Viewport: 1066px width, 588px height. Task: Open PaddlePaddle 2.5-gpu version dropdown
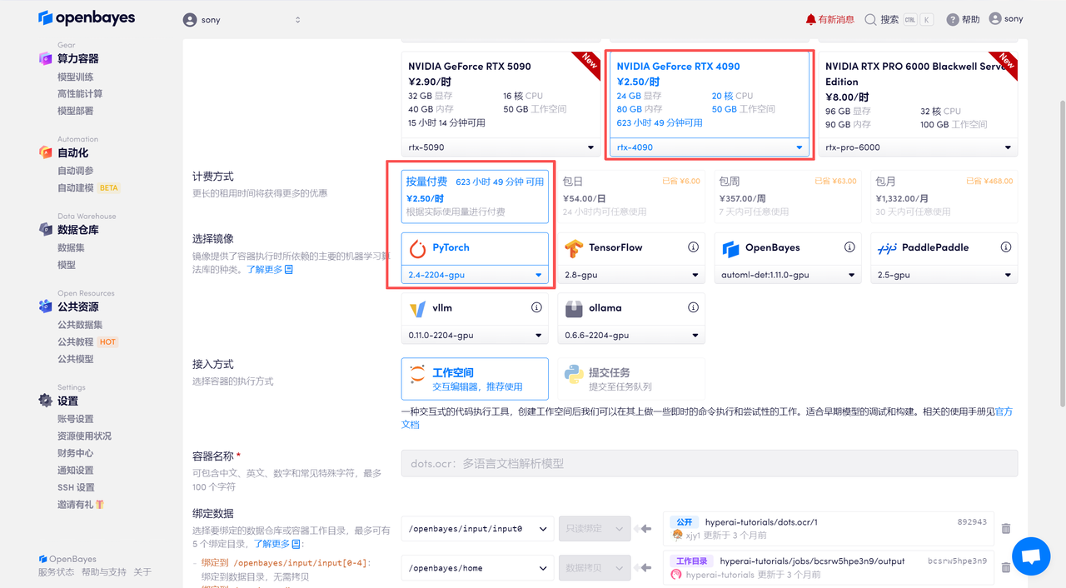[x=944, y=275]
